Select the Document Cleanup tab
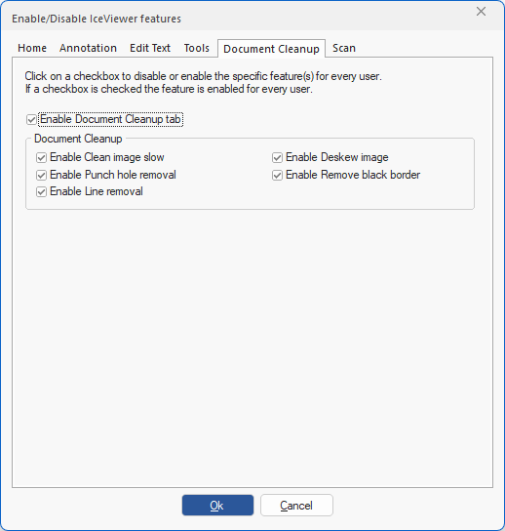505x531 pixels. coord(271,49)
